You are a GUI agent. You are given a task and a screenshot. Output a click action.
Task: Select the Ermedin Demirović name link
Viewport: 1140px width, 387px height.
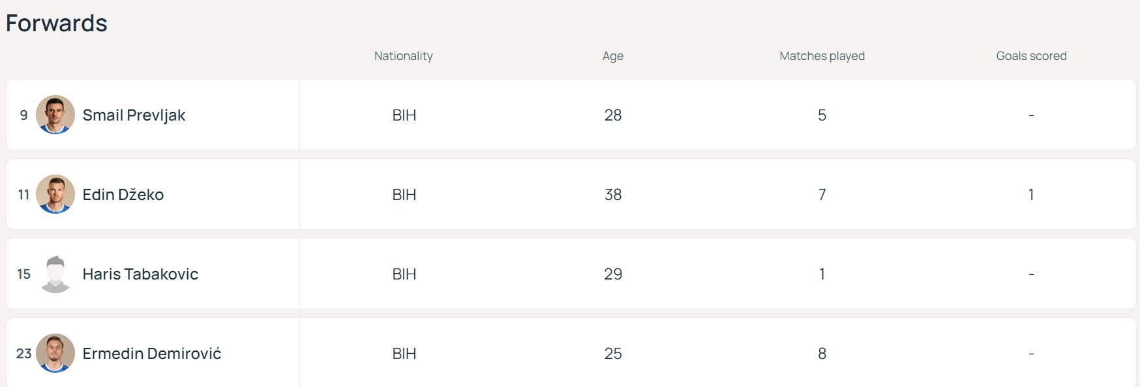151,354
